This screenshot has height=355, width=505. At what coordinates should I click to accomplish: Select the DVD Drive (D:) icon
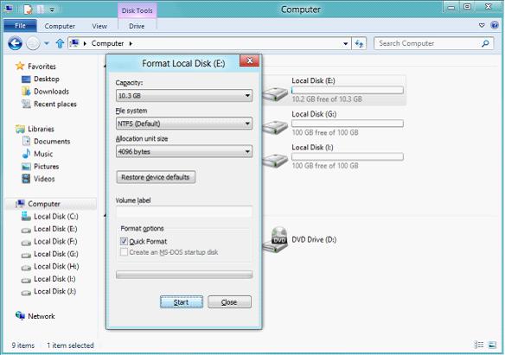click(x=275, y=239)
